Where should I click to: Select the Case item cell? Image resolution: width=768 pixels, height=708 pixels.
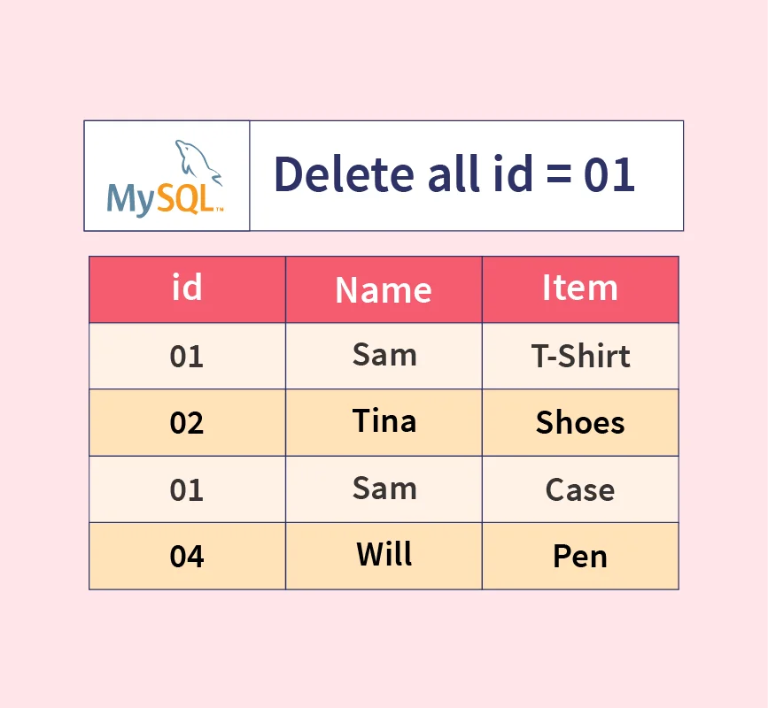coord(580,489)
